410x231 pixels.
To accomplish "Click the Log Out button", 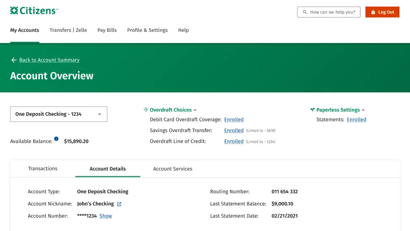I will pyautogui.click(x=382, y=12).
